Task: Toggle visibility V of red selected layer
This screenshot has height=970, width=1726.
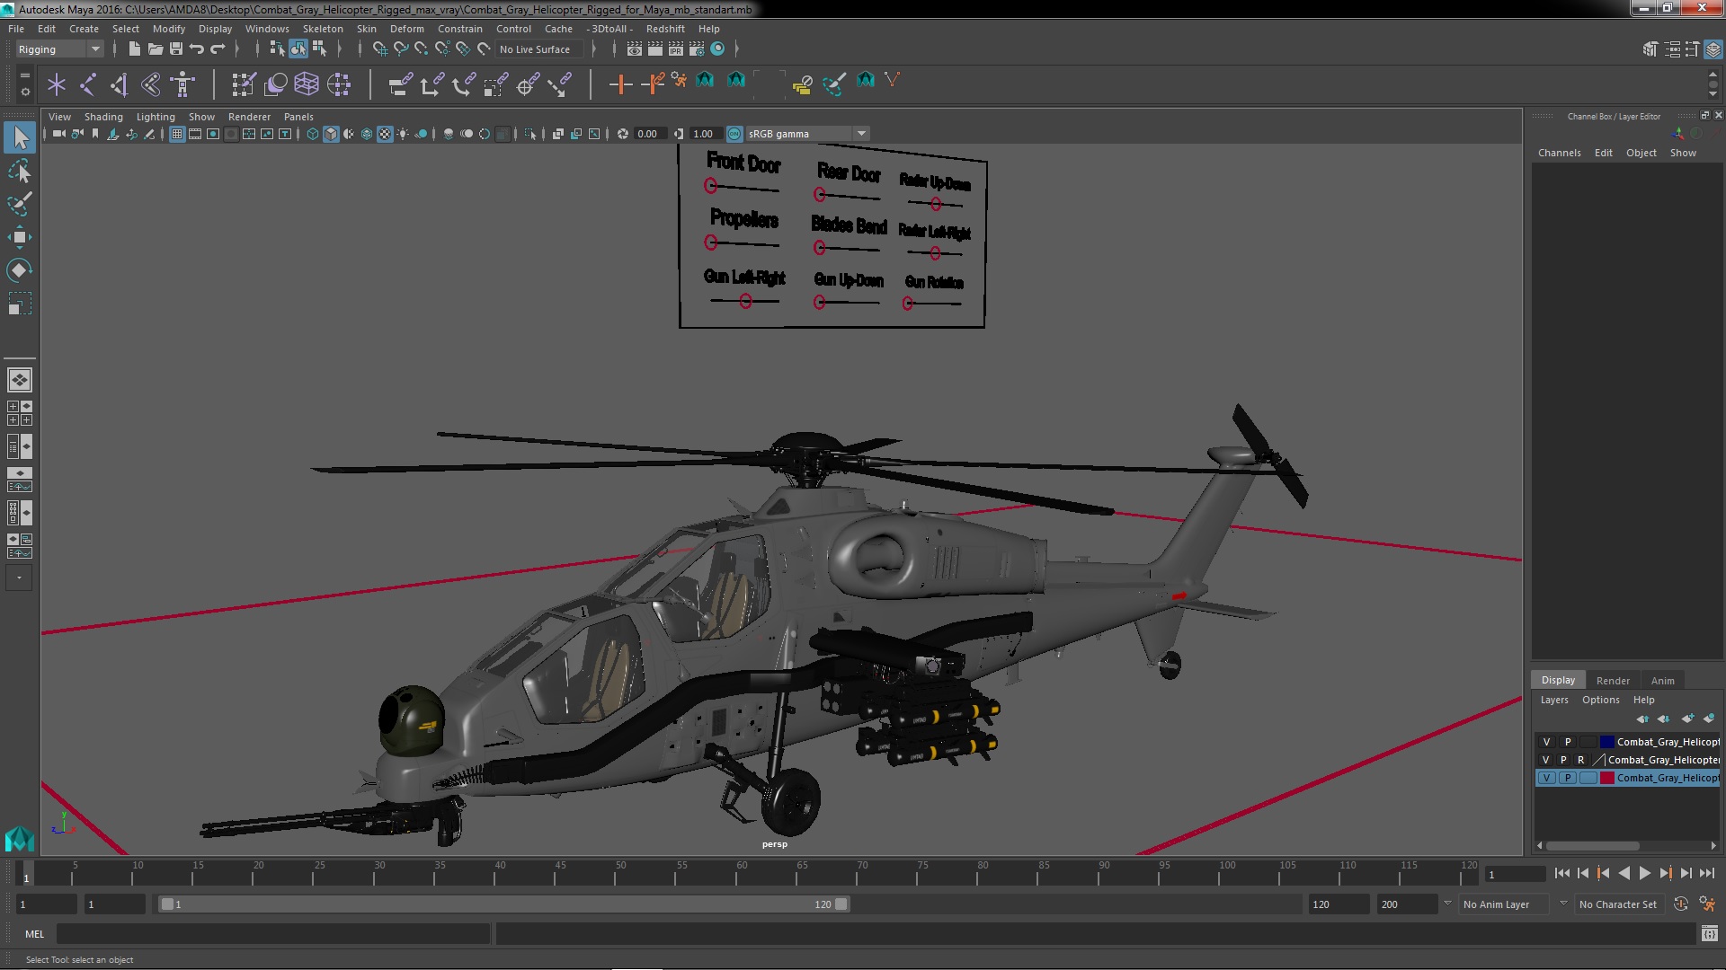Action: (1546, 778)
